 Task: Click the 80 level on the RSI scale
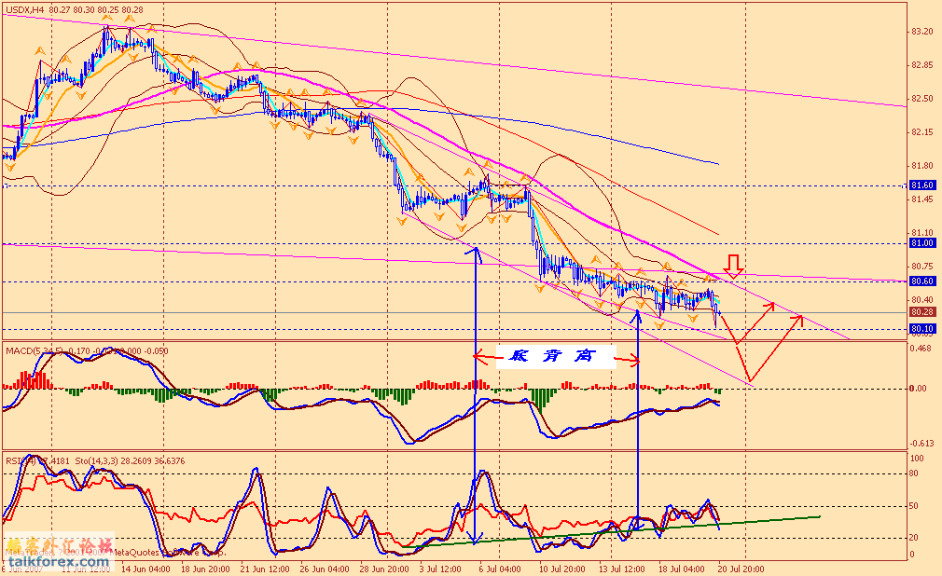pos(914,473)
